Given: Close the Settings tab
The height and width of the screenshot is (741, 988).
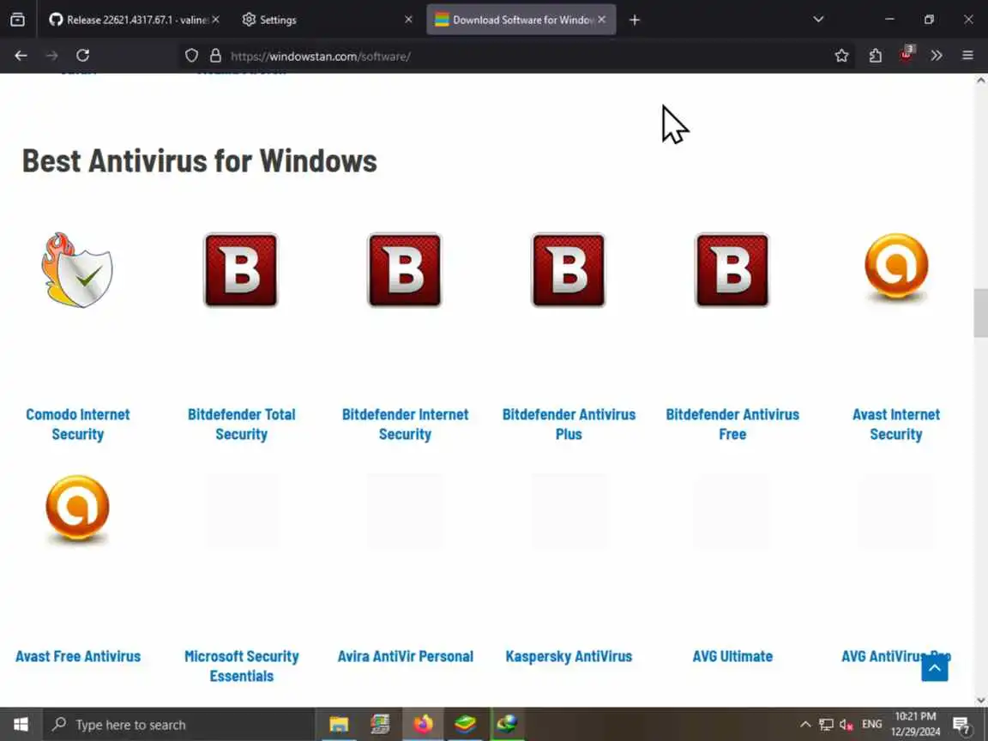Looking at the screenshot, I should 408,20.
